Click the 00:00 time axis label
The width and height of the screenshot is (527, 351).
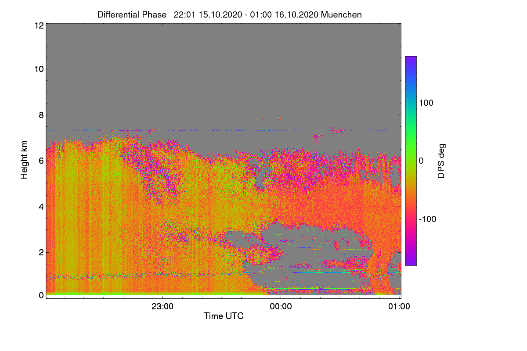[x=281, y=307]
